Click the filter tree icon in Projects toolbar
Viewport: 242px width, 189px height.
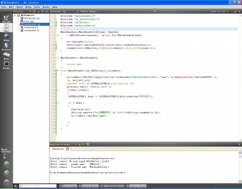(34, 11)
